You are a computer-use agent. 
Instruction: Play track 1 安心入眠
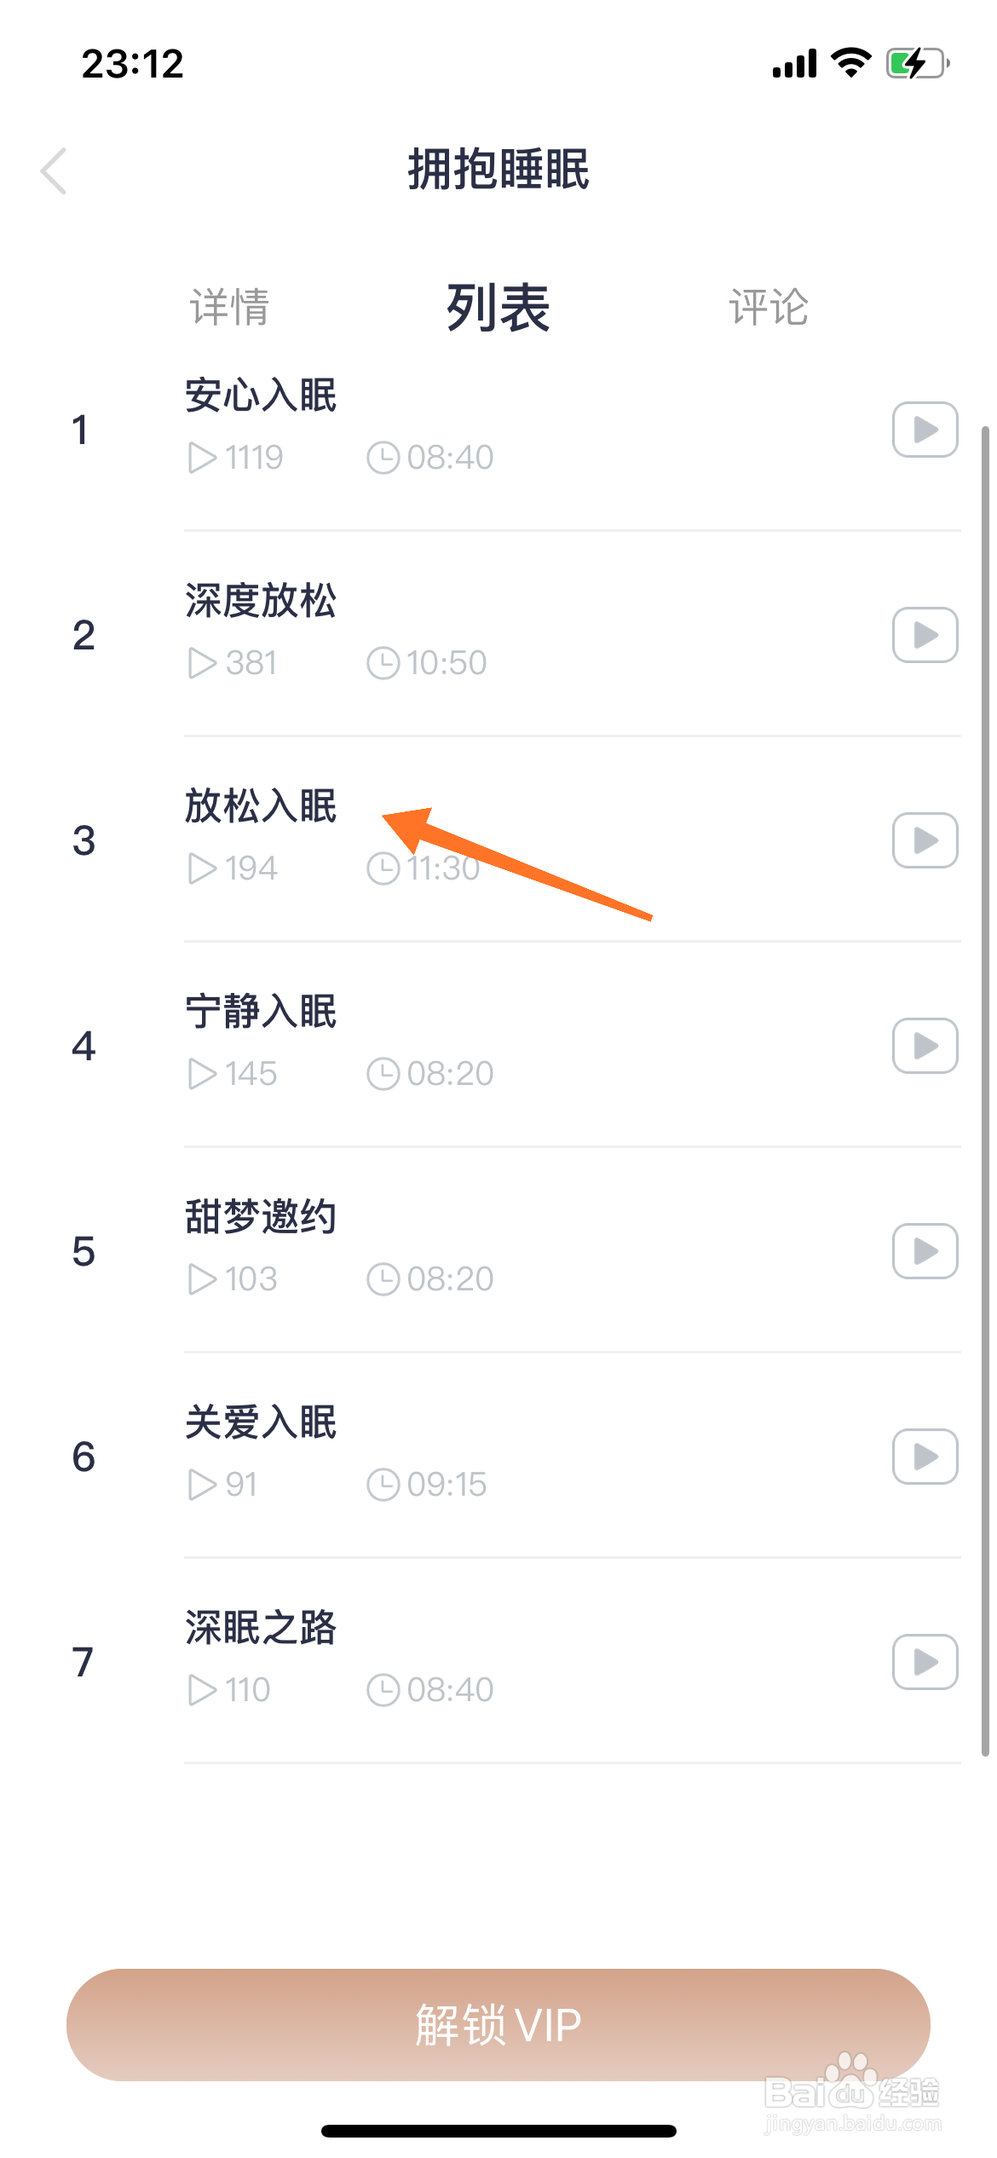coord(925,430)
